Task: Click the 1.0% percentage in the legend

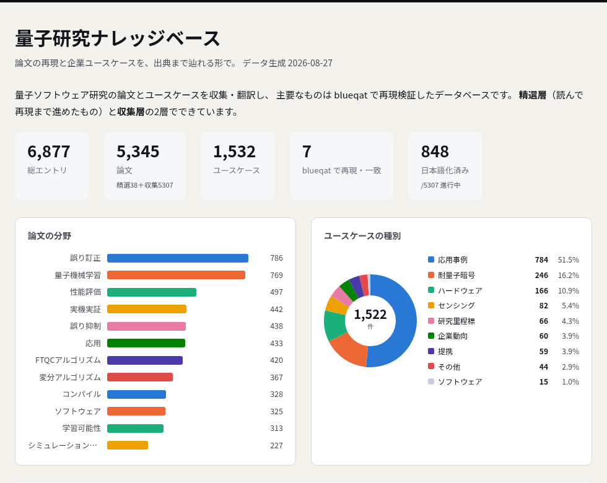Action: point(570,381)
